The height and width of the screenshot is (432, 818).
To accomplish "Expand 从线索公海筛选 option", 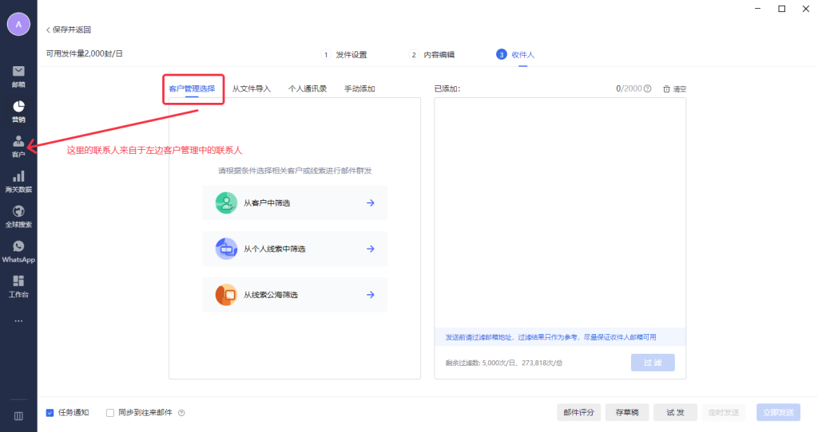I will pyautogui.click(x=294, y=295).
